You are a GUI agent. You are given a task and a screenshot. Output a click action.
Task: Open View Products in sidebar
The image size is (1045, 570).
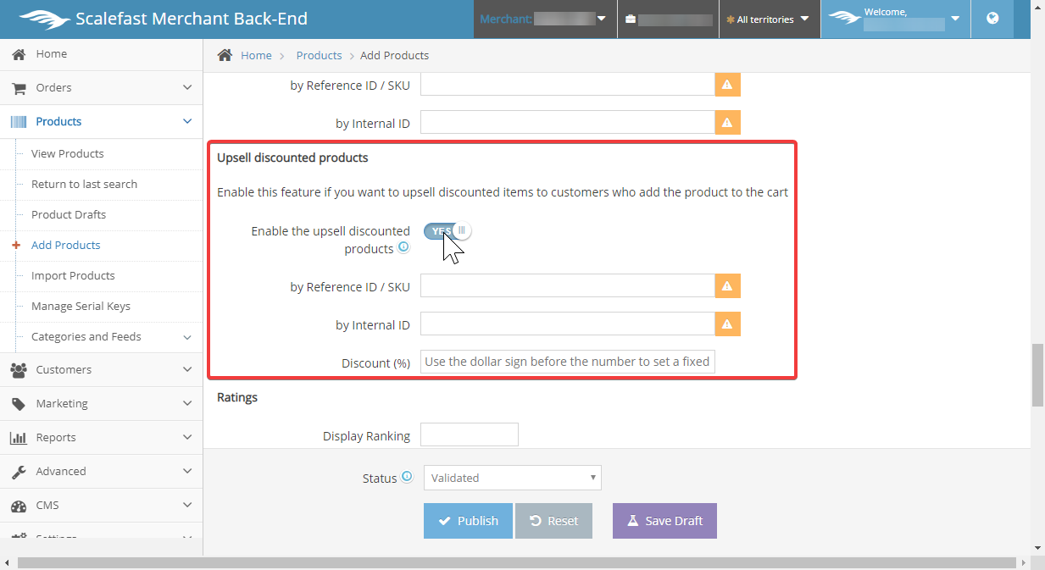point(68,154)
